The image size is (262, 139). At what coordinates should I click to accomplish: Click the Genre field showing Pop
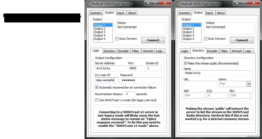pos(232,84)
